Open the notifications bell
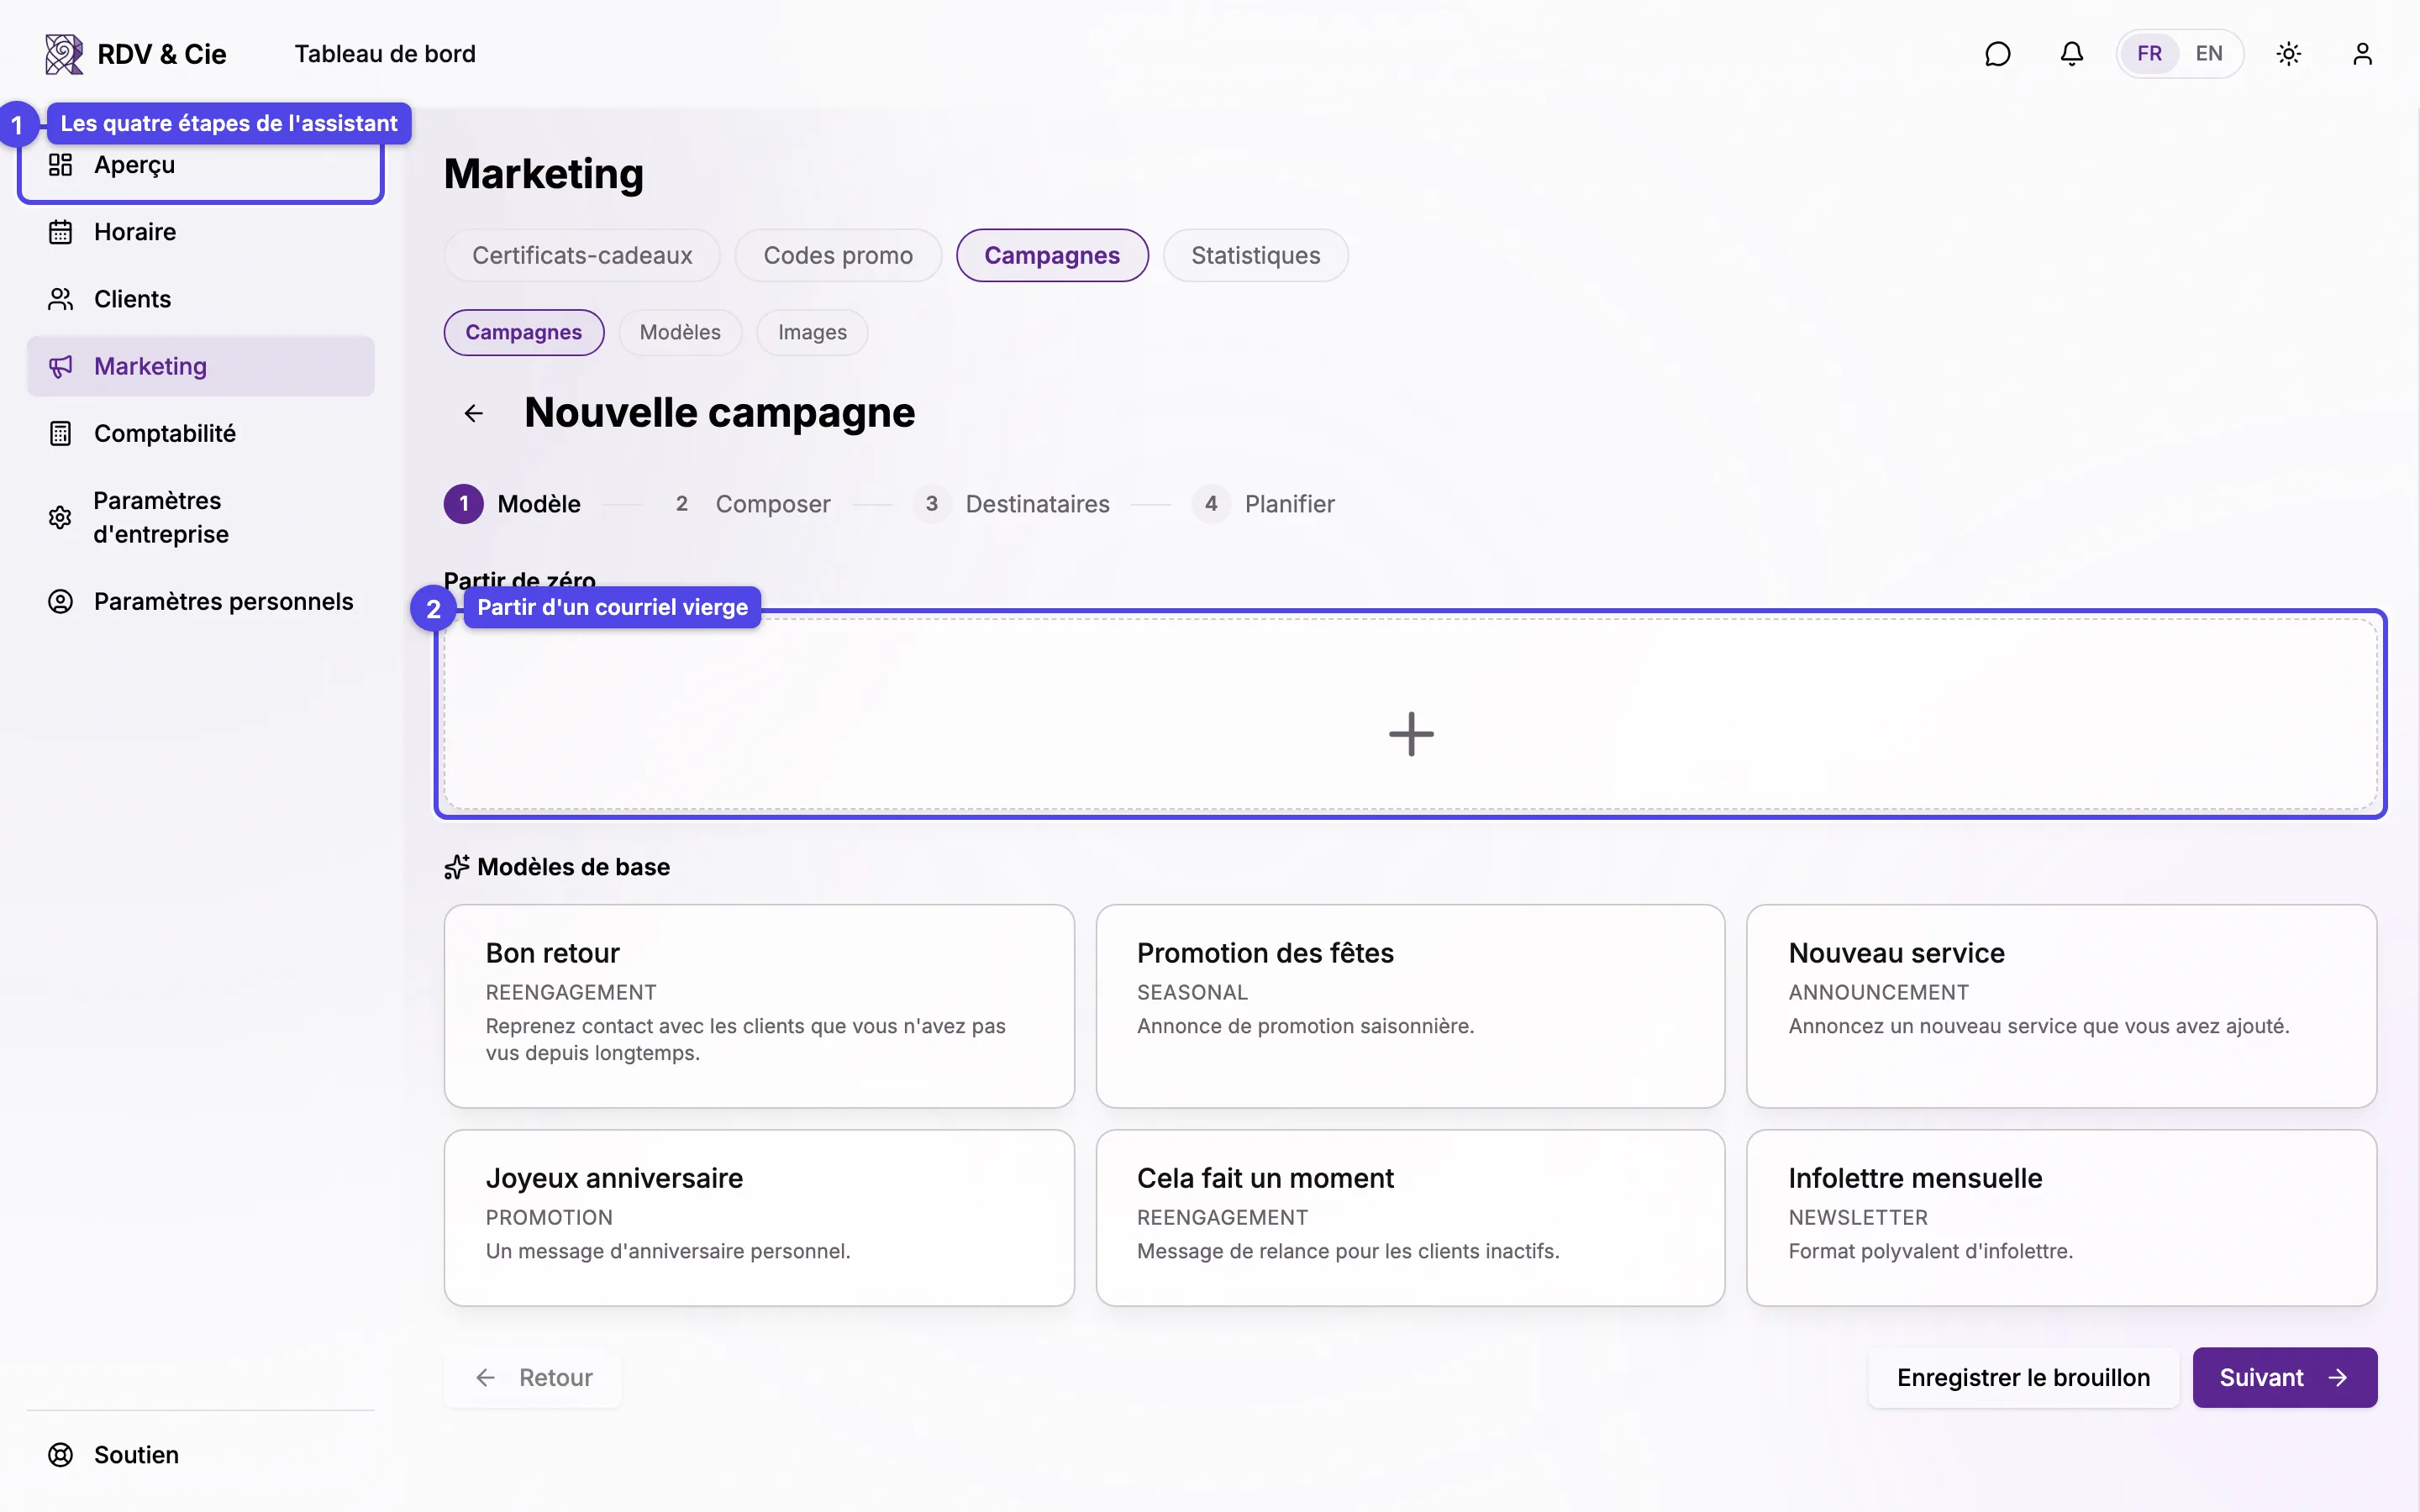2420x1512 pixels. click(2071, 54)
